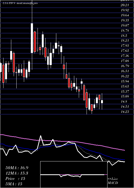
Task: Click the 15.37 price axis label
Action: (125, 92)
